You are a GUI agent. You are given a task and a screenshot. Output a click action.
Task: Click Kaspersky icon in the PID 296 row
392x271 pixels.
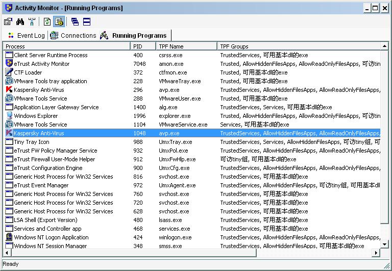[x=9, y=90]
